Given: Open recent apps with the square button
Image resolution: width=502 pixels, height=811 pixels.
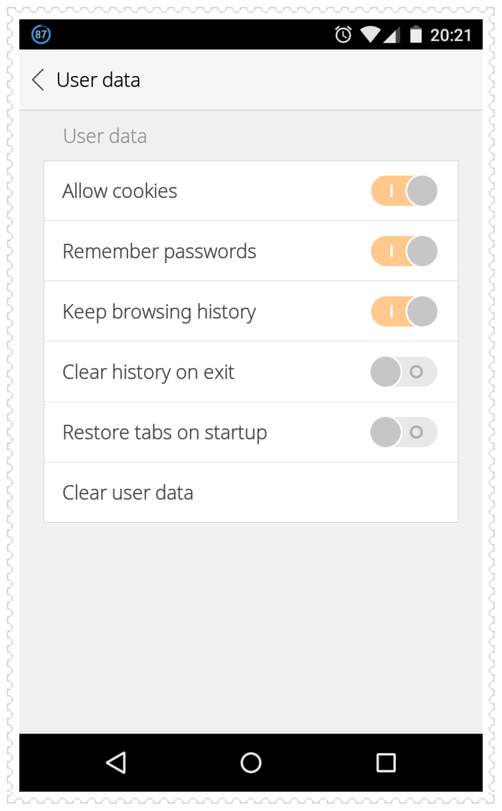Looking at the screenshot, I should point(386,763).
